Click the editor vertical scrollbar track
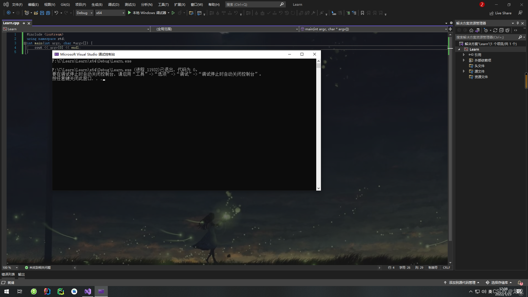This screenshot has width=528, height=297. (x=450, y=148)
